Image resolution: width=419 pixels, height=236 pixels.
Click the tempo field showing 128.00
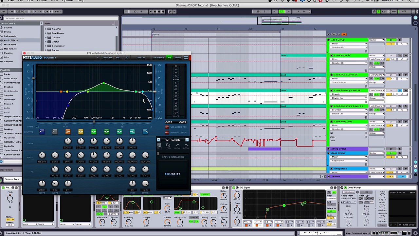tap(20, 11)
